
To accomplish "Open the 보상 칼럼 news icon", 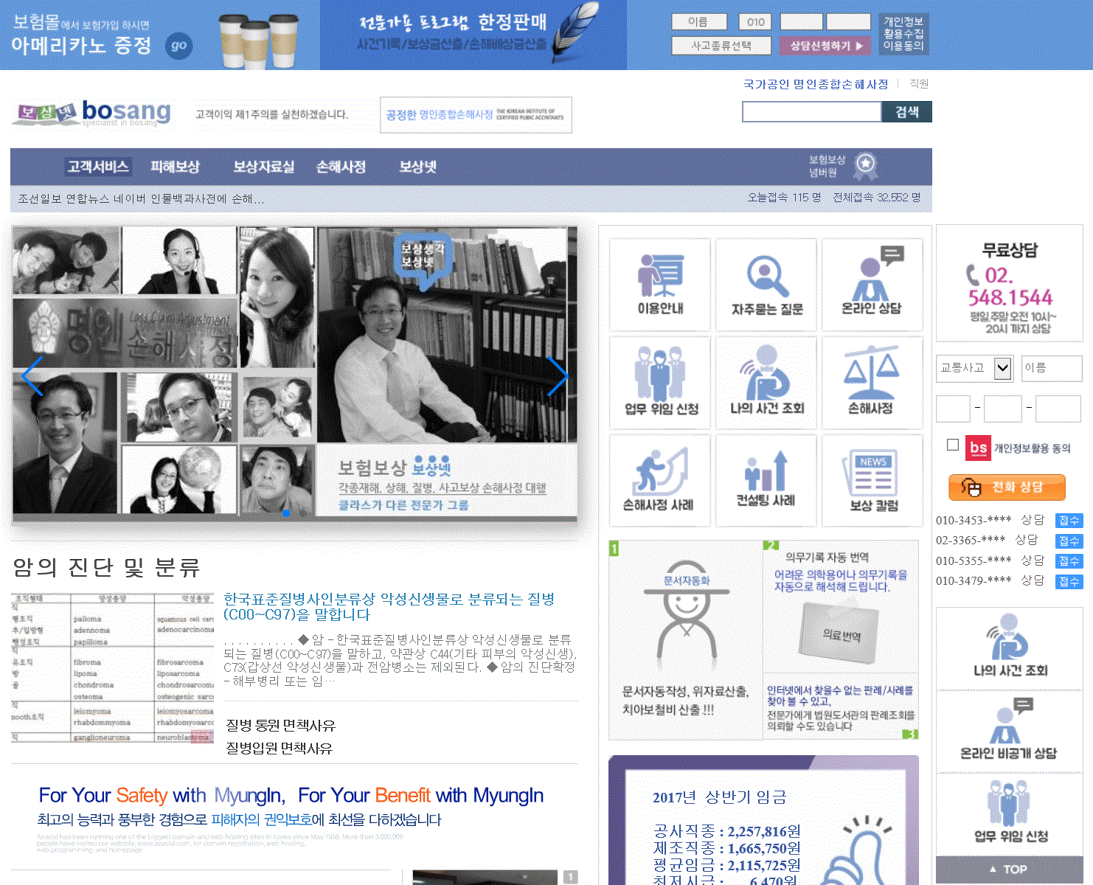I will point(872,480).
